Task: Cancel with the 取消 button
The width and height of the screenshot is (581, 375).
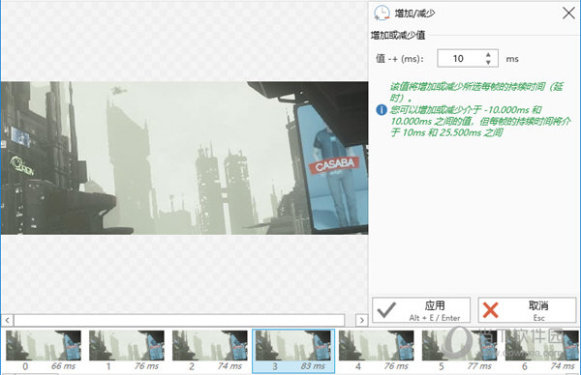Action: (527, 310)
